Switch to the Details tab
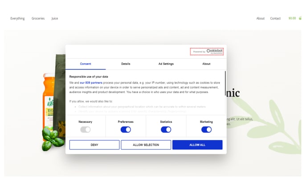Image resolution: width=303 pixels, height=182 pixels. click(126, 64)
